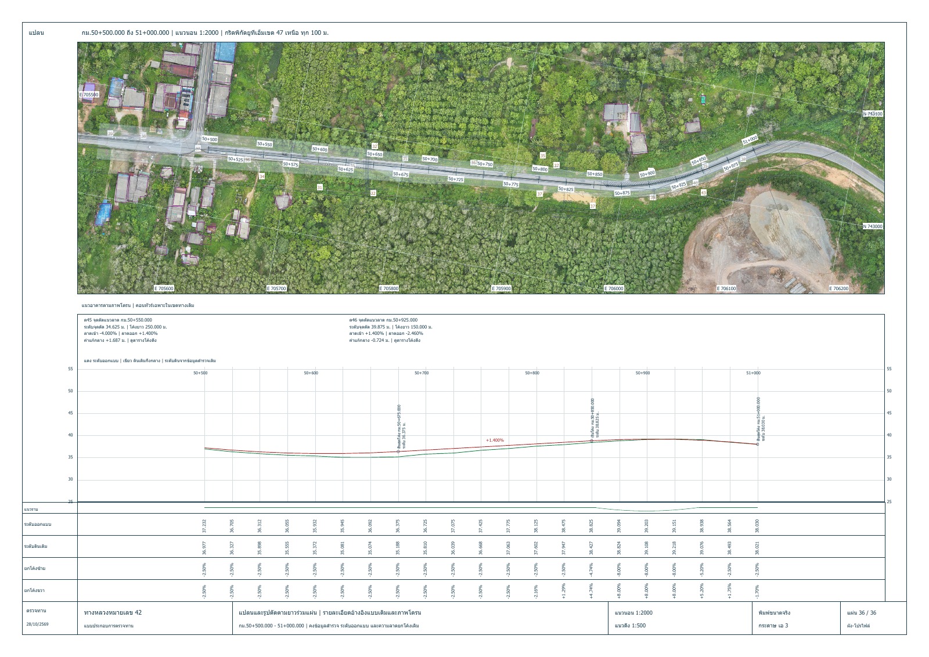Screen dimensions: 929x657
Task: Click grid label 'E 706200' on the plan
Action: coord(839,288)
